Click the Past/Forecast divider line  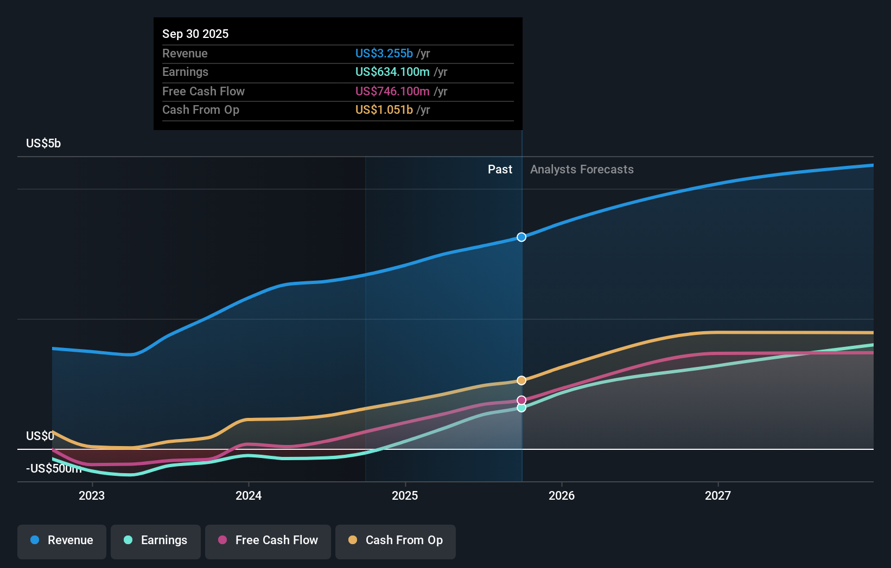click(521, 304)
